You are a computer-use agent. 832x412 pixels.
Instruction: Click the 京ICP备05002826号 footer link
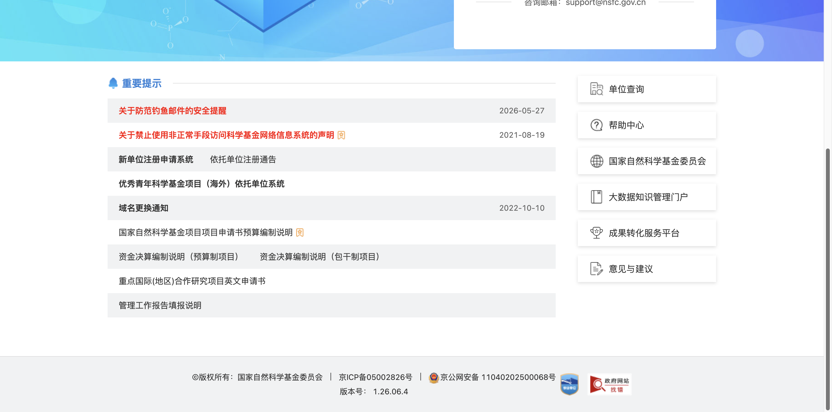pos(375,377)
